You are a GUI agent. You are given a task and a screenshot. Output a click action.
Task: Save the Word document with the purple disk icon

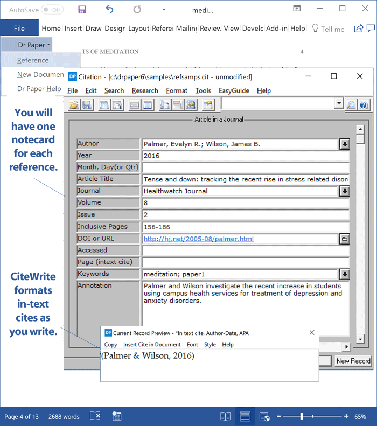[82, 9]
